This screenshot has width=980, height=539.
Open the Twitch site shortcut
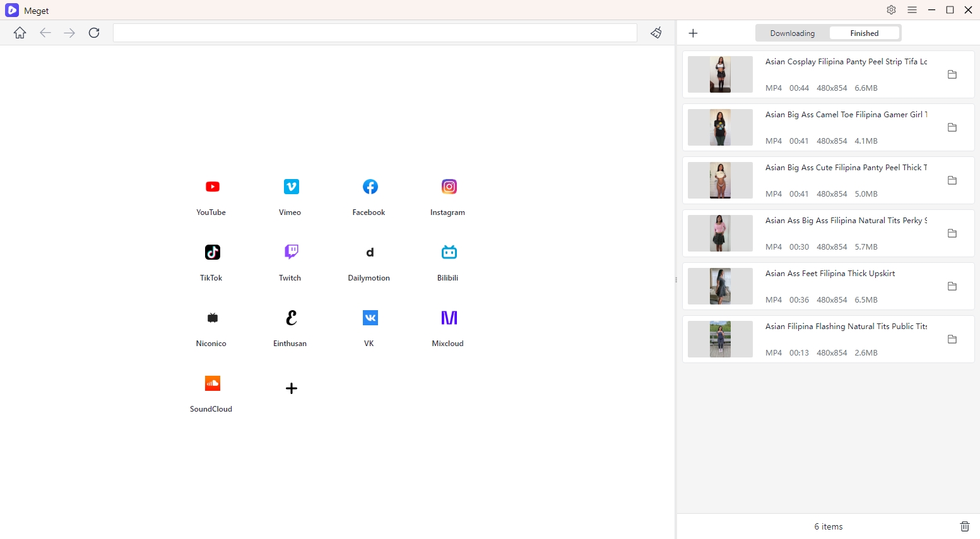tap(291, 253)
